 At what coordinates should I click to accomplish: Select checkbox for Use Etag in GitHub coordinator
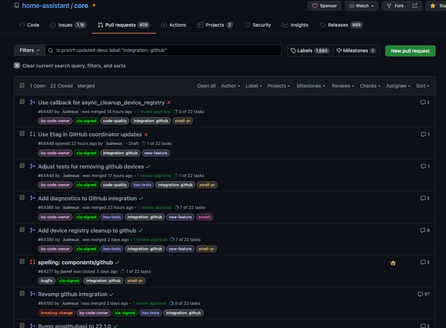[x=22, y=134]
